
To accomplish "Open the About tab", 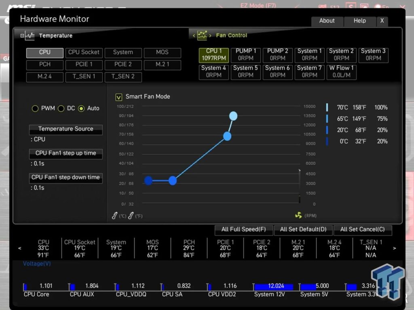I will tap(327, 21).
